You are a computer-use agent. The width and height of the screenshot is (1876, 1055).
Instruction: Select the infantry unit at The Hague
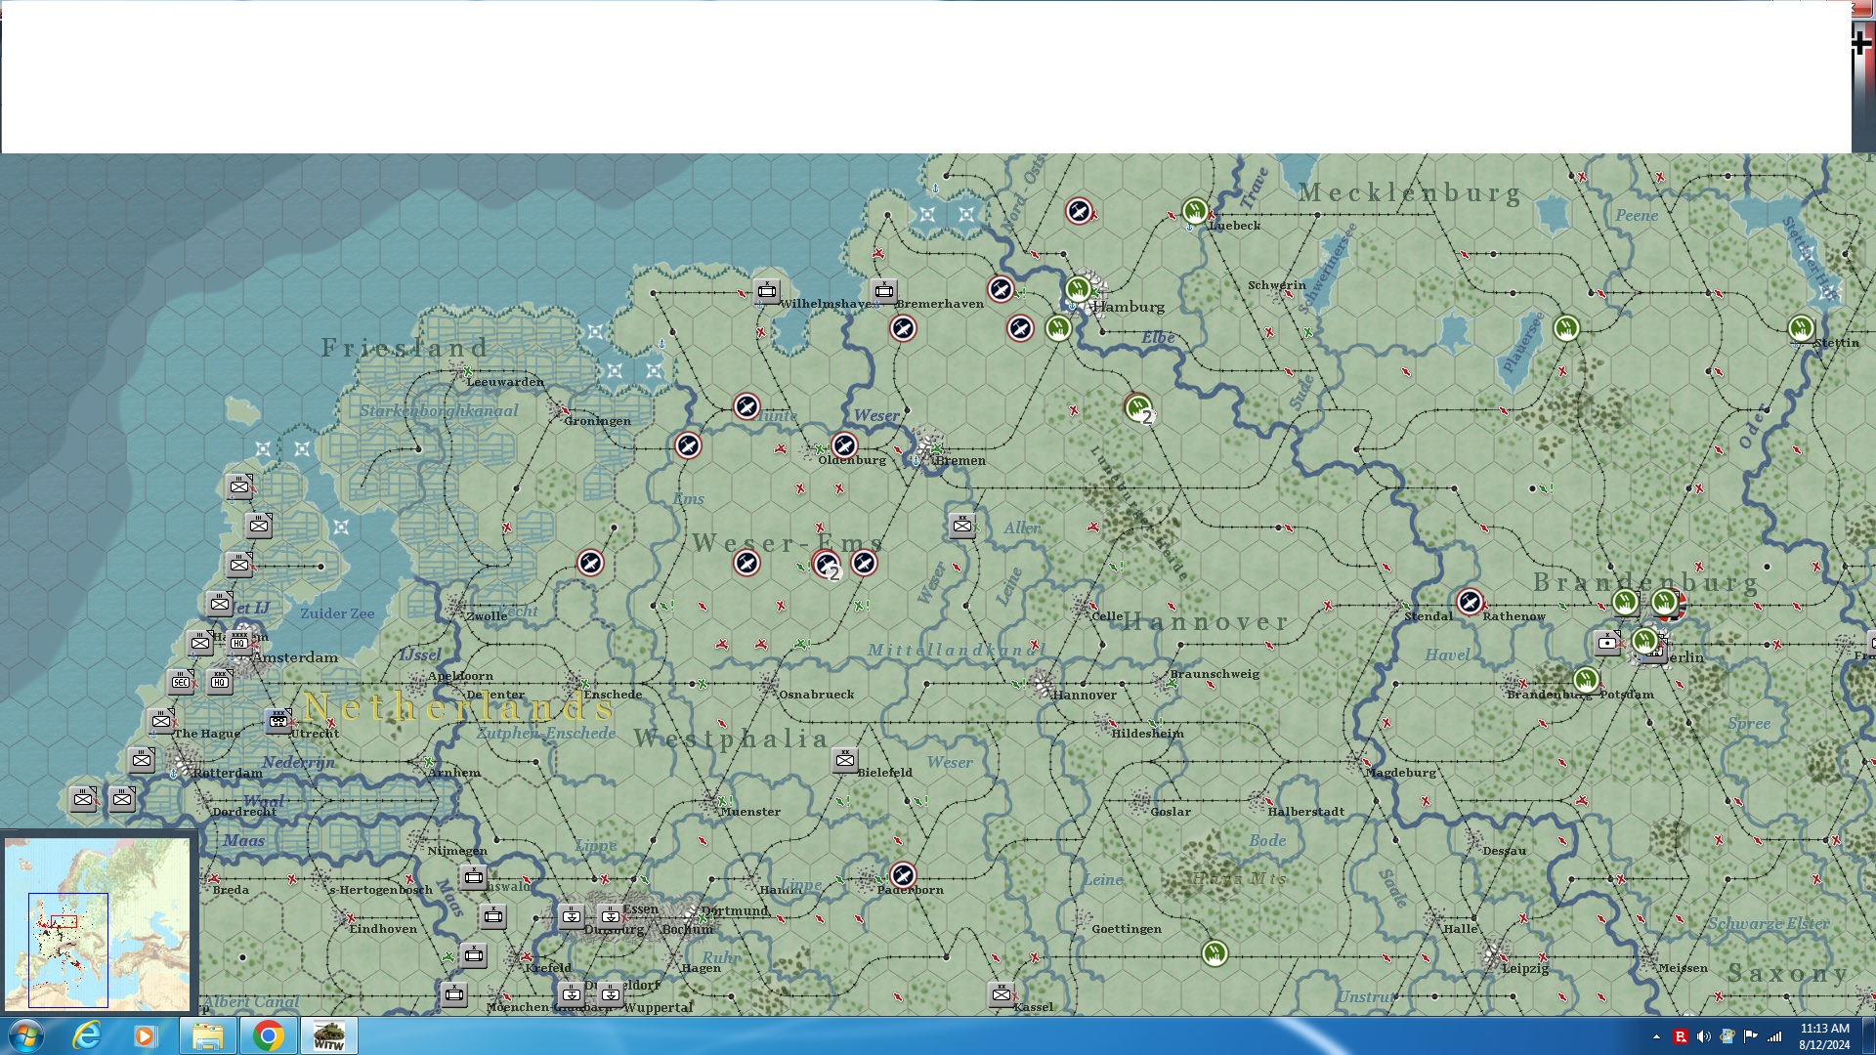coord(161,721)
